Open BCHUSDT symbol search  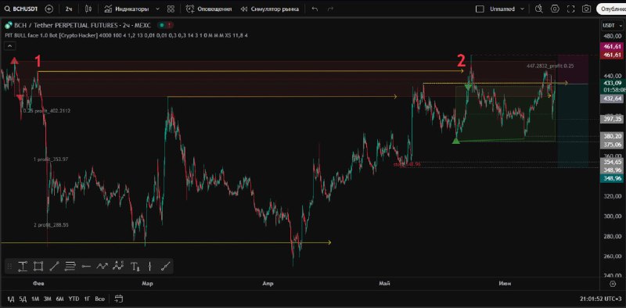pyautogui.click(x=21, y=9)
